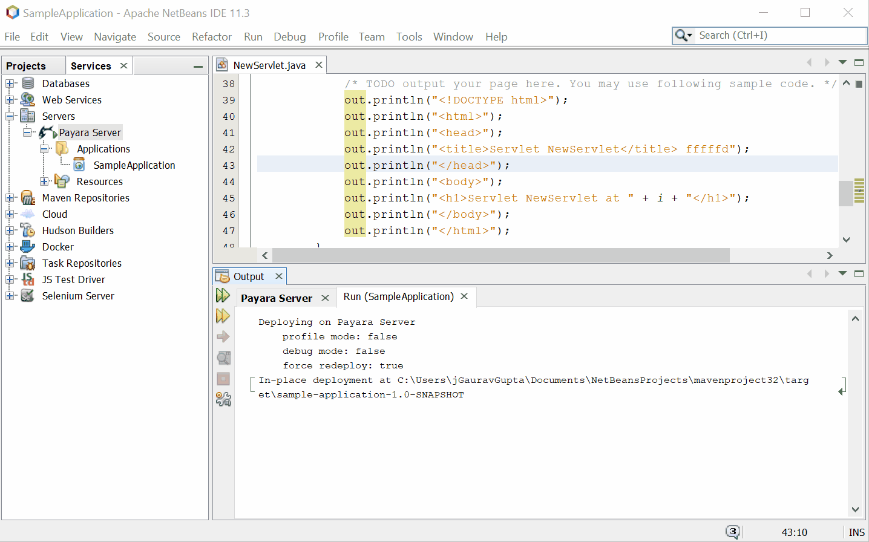The image size is (869, 542).
Task: Click the Search (Ctrl+I) field
Action: coord(781,36)
